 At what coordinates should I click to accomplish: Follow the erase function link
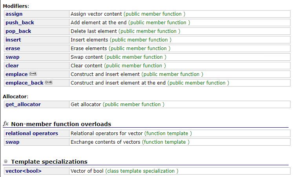[13, 48]
